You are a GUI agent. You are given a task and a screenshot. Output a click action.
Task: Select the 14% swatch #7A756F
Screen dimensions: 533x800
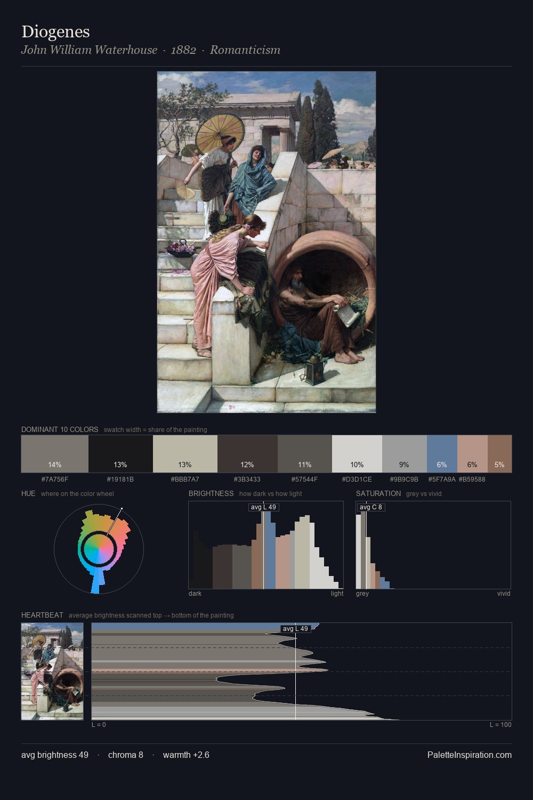[55, 454]
